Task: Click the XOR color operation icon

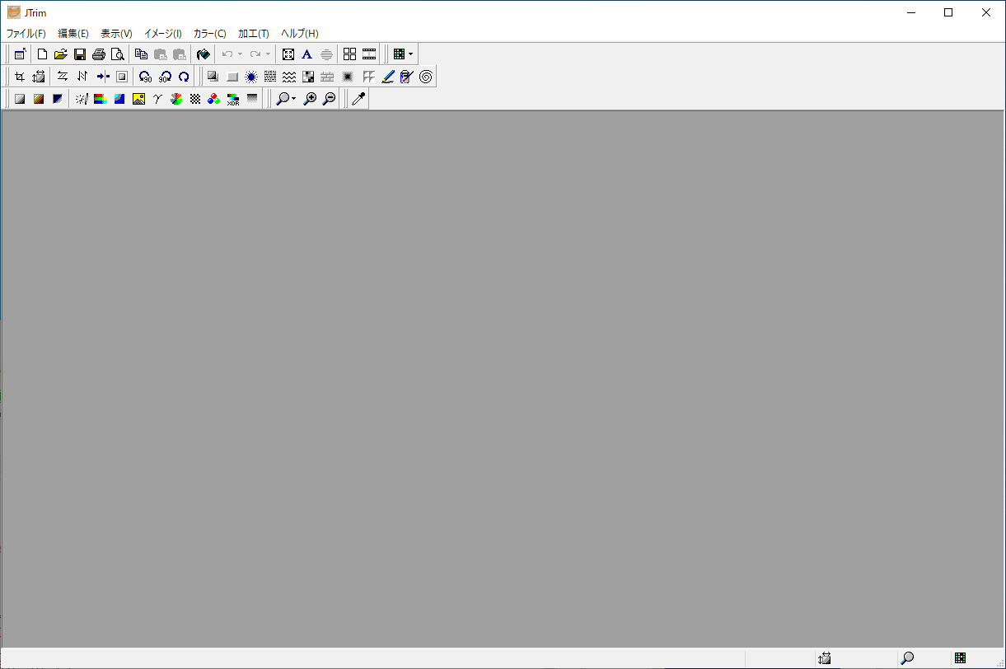Action: tap(233, 99)
